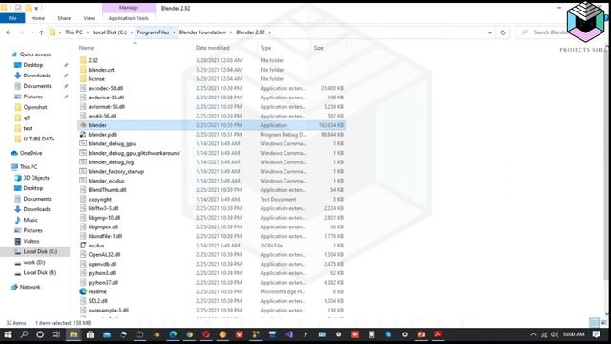Click Blender Foundation breadcrumb
Image resolution: width=611 pixels, height=344 pixels.
[202, 32]
